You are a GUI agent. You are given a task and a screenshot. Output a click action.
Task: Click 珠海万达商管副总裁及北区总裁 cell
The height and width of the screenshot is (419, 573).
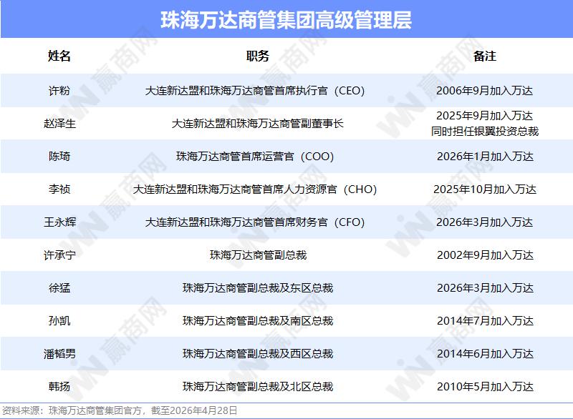pyautogui.click(x=258, y=386)
